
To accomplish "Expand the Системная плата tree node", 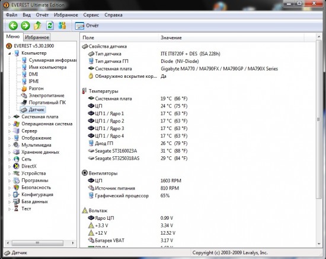I will 9,117.
